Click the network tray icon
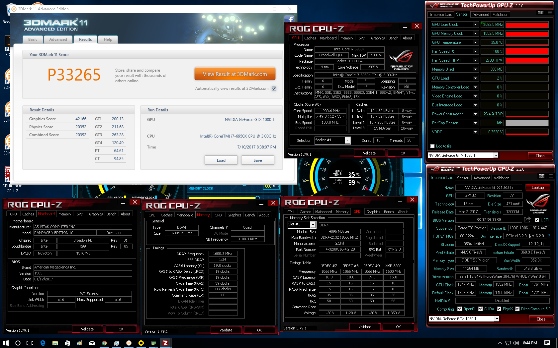The image size is (558, 348). coord(508,343)
